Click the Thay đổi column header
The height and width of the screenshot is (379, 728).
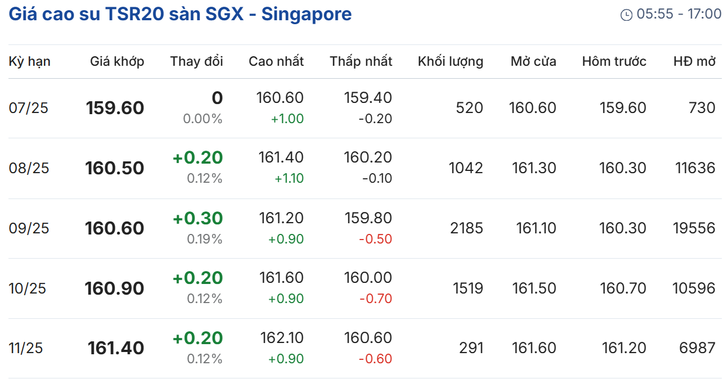(x=196, y=61)
